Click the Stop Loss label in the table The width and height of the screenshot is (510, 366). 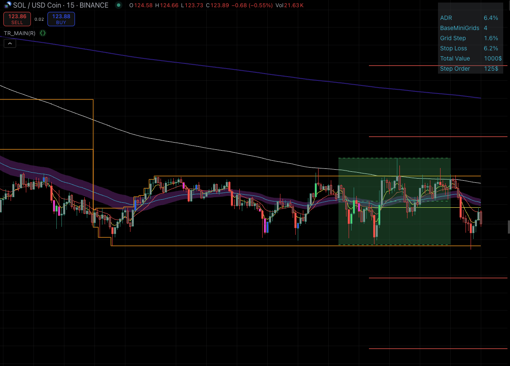click(454, 48)
